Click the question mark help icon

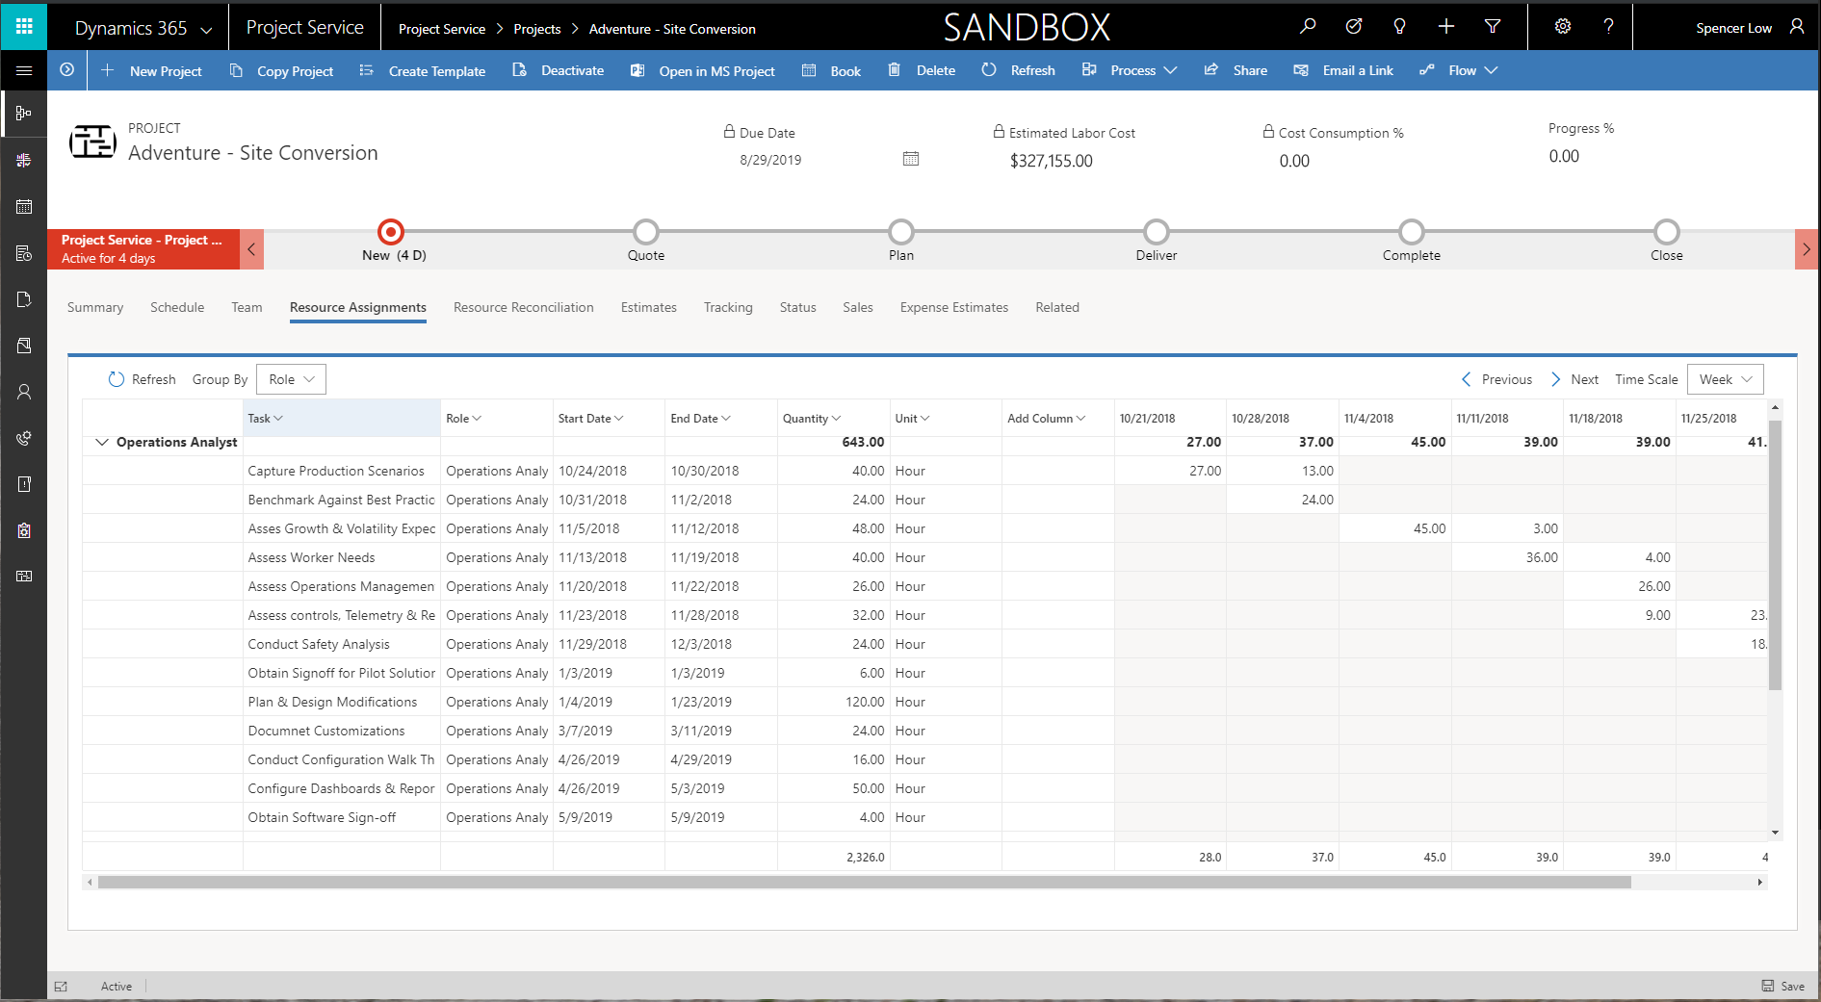[x=1608, y=27]
